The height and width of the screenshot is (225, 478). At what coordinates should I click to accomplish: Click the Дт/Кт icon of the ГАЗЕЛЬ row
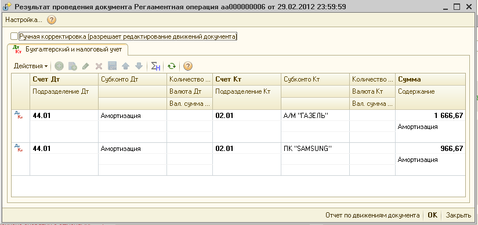pos(19,115)
